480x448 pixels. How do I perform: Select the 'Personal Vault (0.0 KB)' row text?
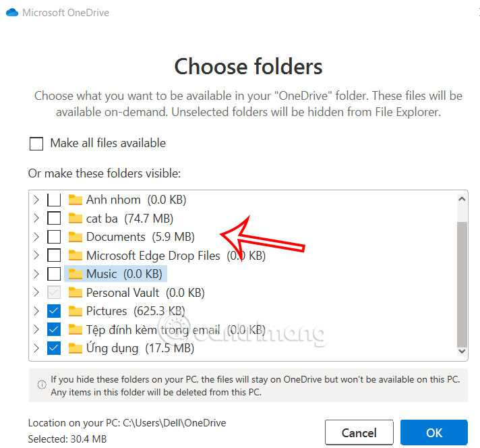coord(146,293)
